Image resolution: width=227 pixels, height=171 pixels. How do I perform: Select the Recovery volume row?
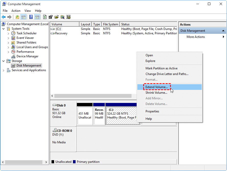point(114,33)
